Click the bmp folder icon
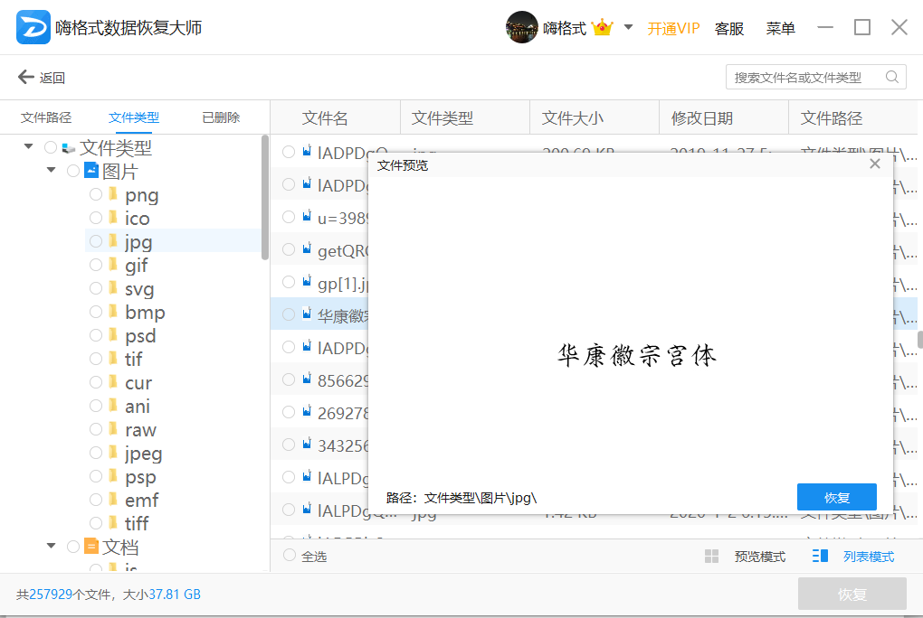The width and height of the screenshot is (923, 618). (x=113, y=312)
